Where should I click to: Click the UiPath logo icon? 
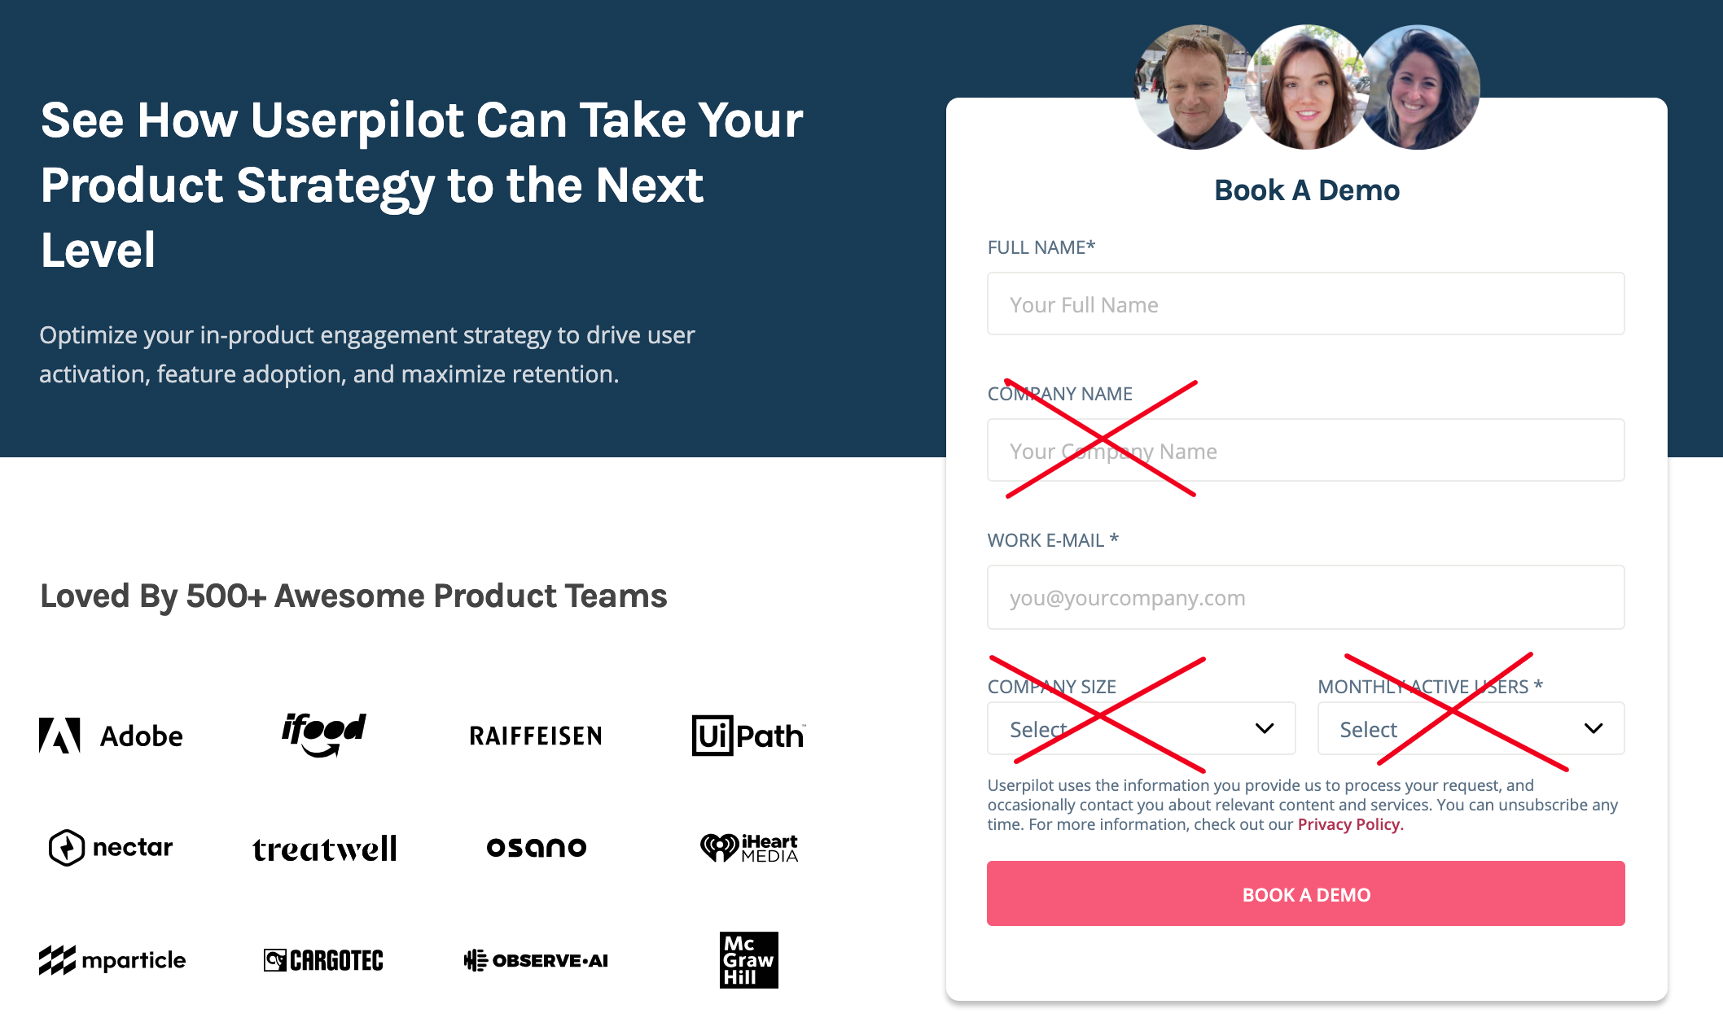(712, 734)
